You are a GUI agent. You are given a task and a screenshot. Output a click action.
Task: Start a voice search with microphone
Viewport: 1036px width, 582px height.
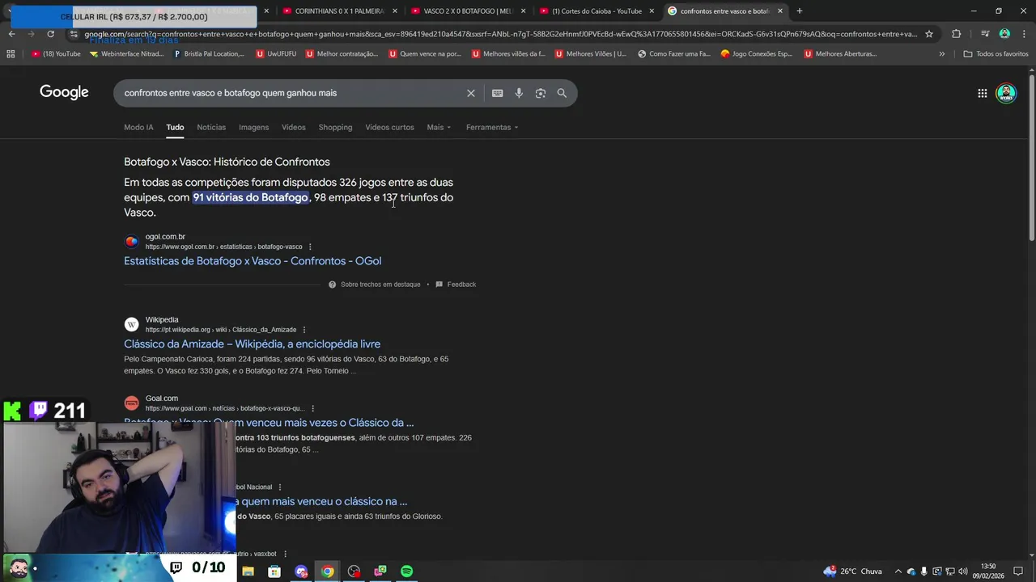519,93
